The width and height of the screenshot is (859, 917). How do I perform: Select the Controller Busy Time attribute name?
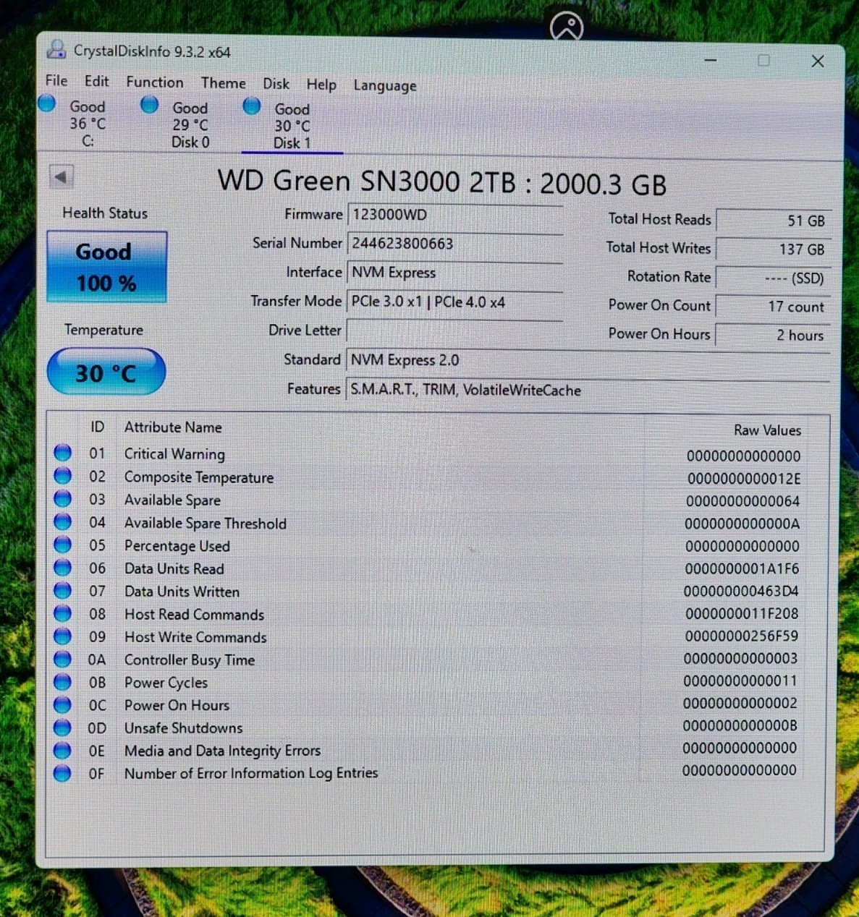[x=190, y=660]
